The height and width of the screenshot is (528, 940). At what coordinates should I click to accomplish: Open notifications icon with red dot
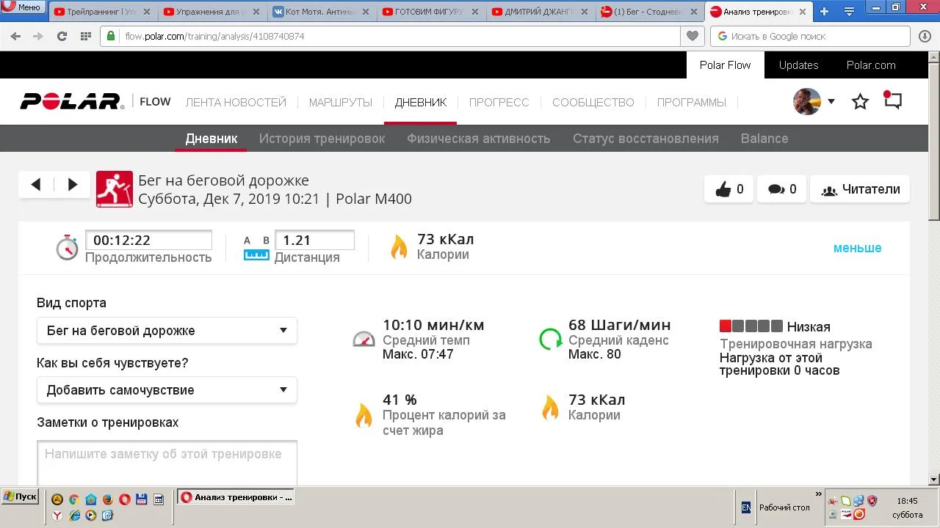click(x=892, y=100)
